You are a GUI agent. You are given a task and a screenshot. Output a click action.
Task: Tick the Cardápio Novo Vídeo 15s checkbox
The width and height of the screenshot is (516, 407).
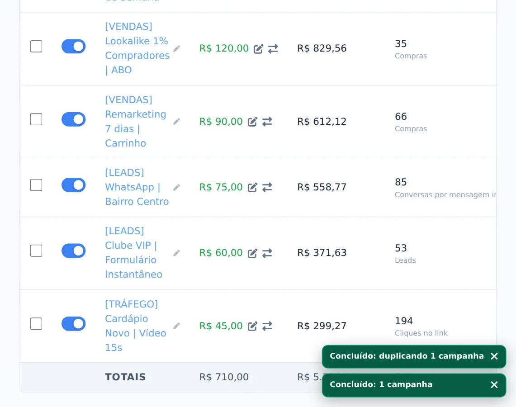tap(36, 324)
